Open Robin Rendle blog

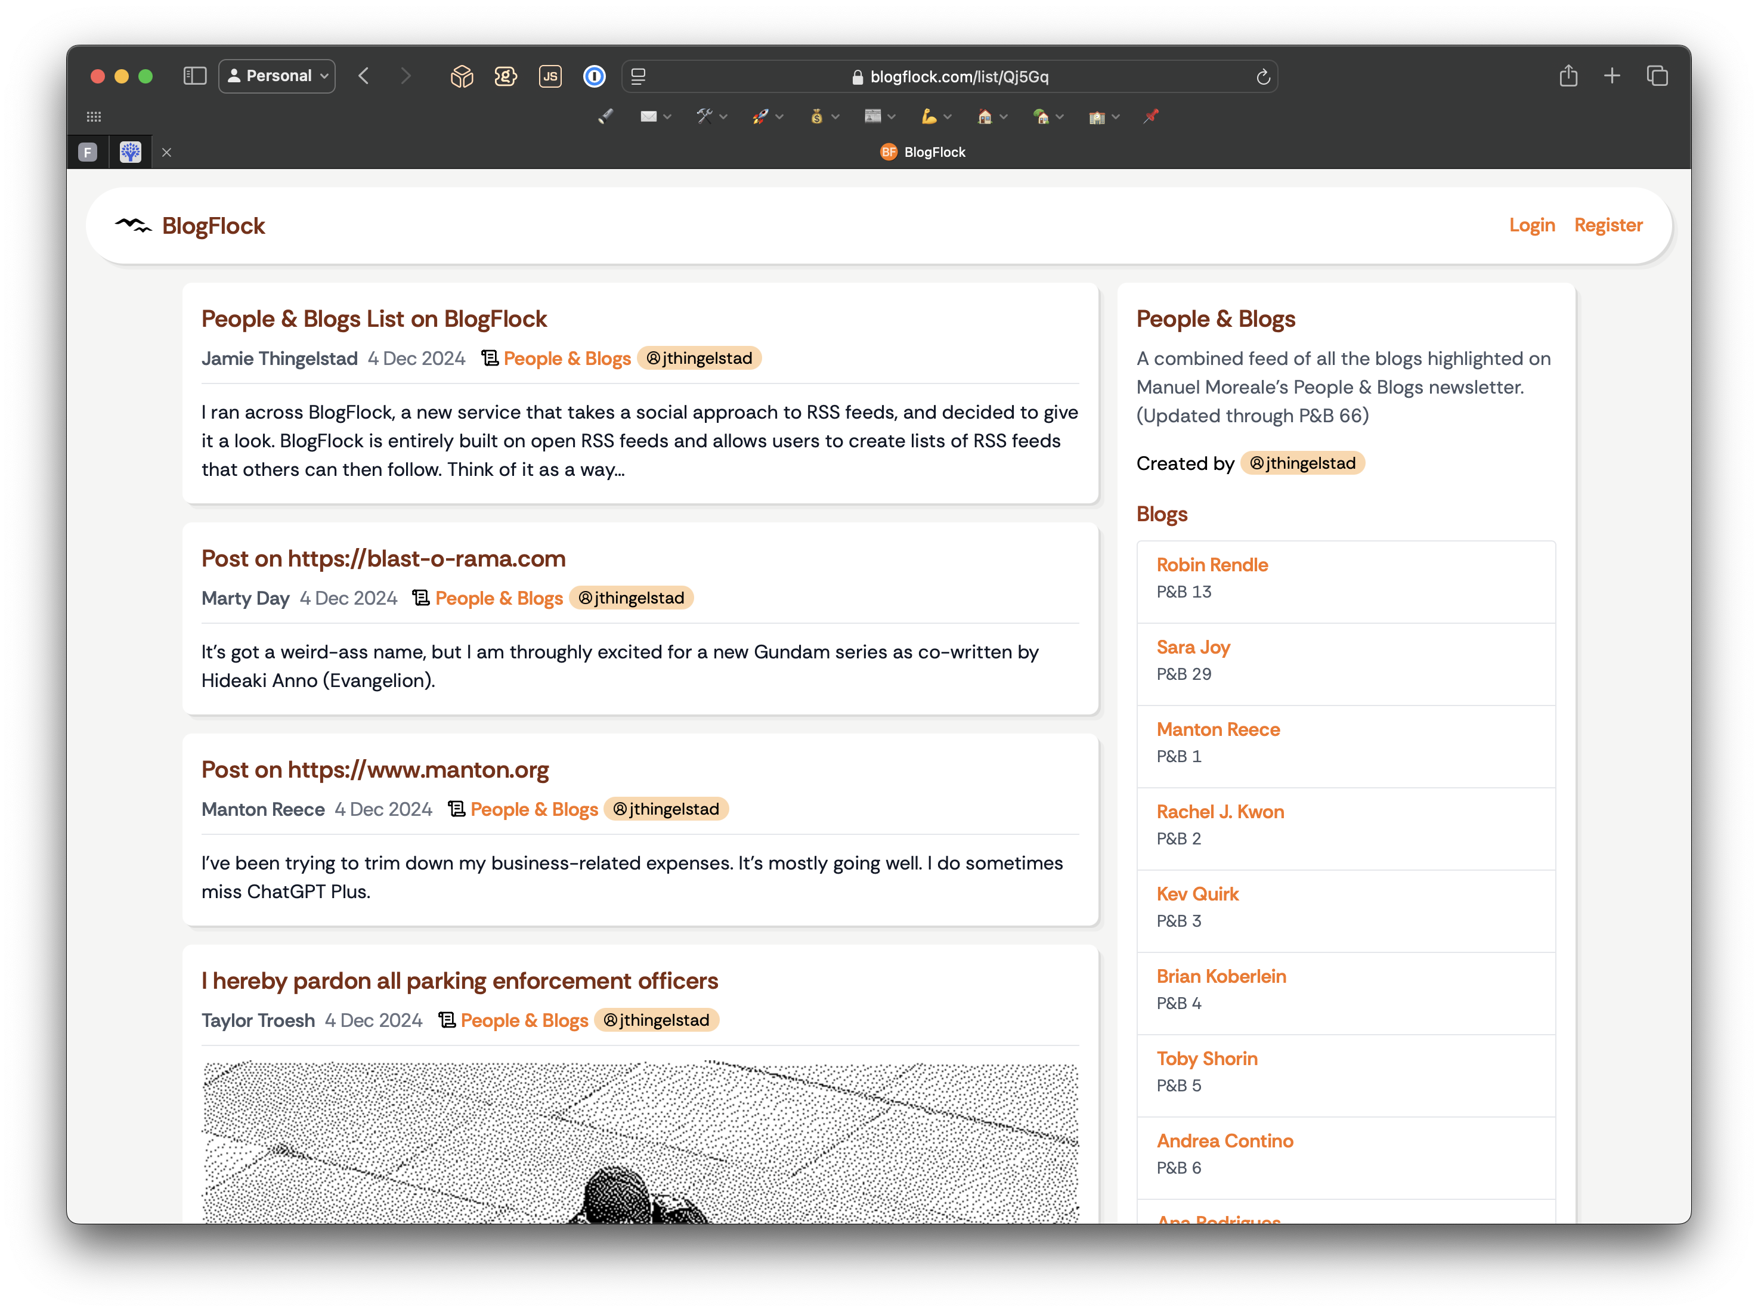pyautogui.click(x=1212, y=565)
